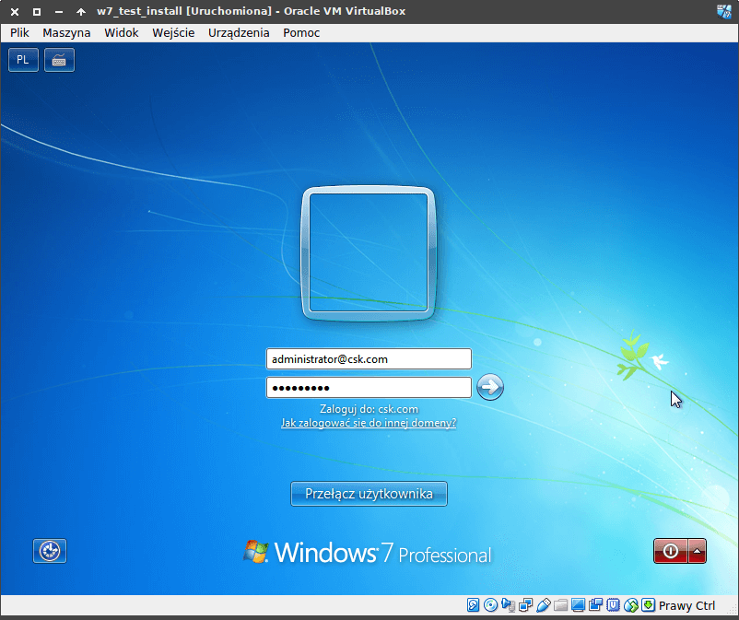The height and width of the screenshot is (620, 739).
Task: Click the optical disc status icon
Action: pos(490,605)
